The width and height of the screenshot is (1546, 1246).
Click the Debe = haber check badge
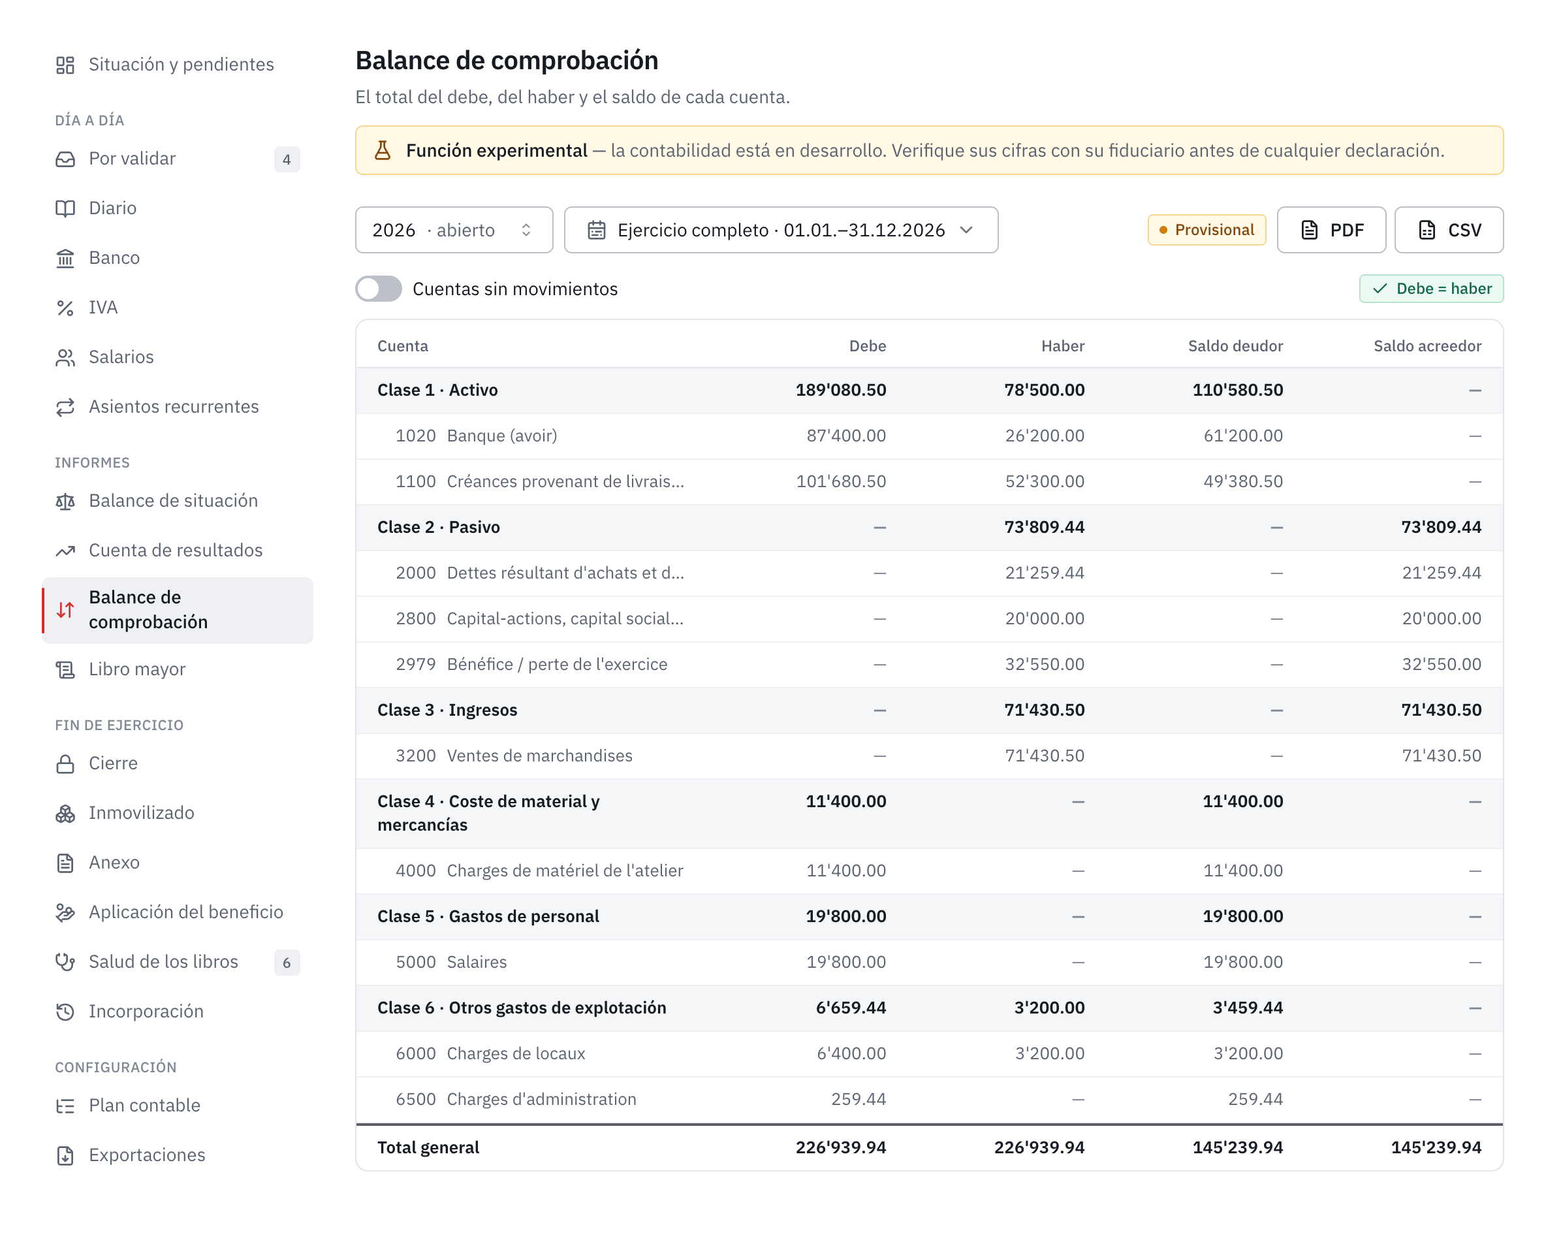click(x=1430, y=289)
